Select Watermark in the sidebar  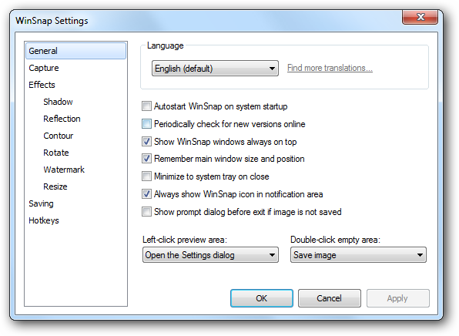coord(64,170)
